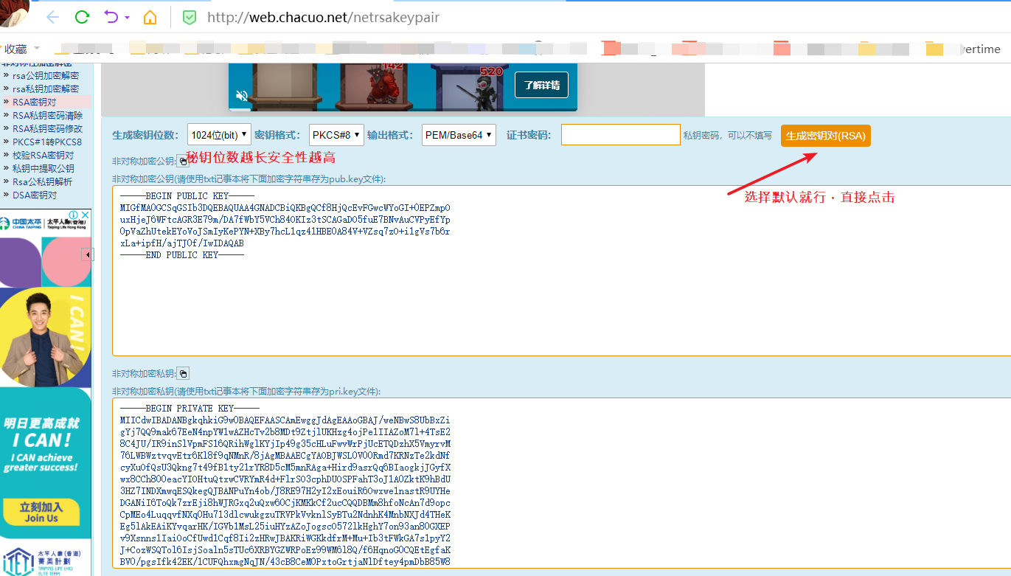Focus the 证书密码 password input field
This screenshot has height=576, width=1011.
(621, 135)
